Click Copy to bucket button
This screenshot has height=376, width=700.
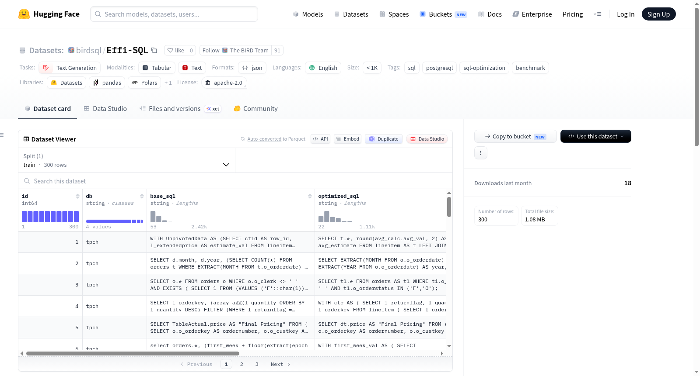click(515, 136)
